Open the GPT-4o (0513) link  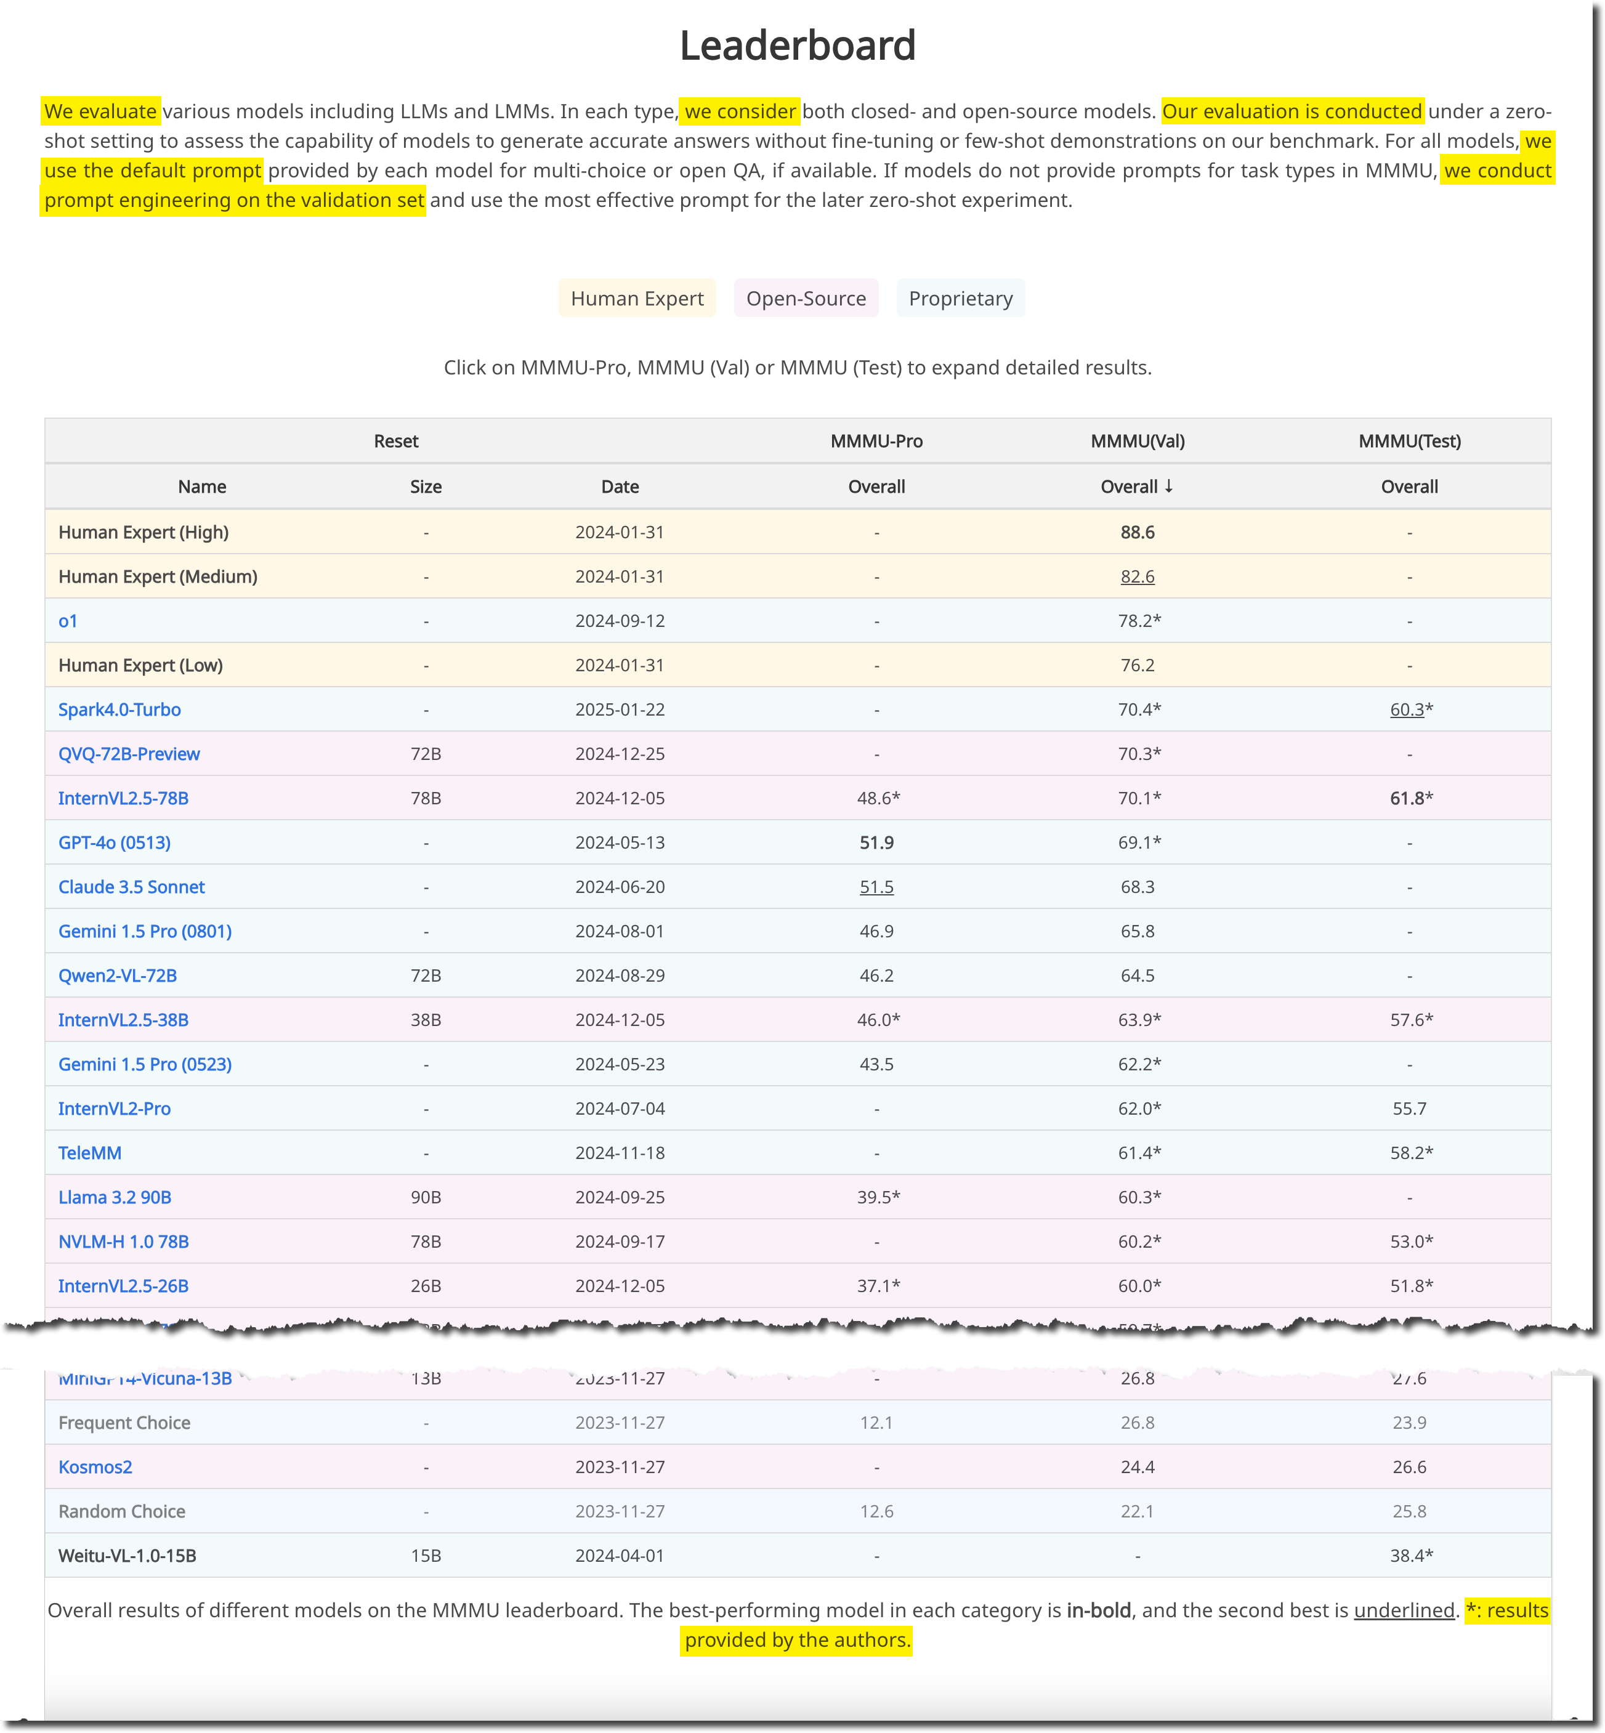(114, 842)
